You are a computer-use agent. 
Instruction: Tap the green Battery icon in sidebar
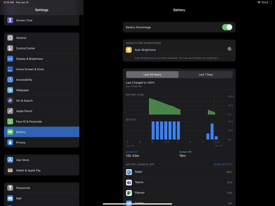click(10, 132)
